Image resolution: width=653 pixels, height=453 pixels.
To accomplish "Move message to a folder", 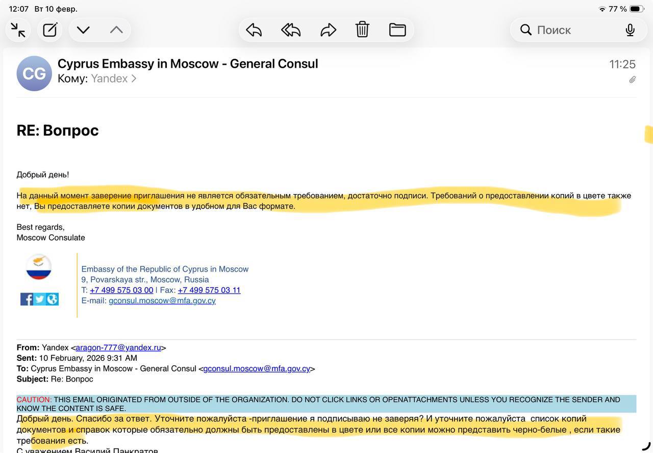I will click(x=397, y=30).
